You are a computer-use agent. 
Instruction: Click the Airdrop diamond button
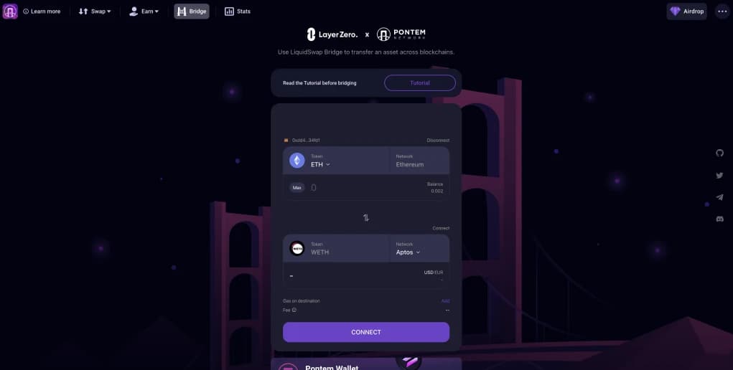(687, 11)
